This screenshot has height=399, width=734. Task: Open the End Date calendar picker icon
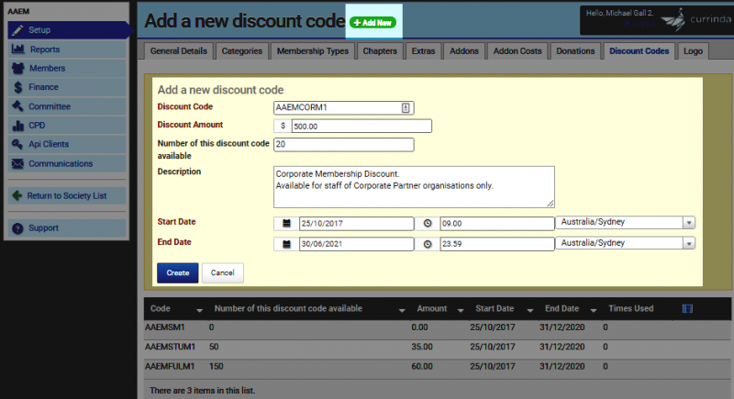coord(286,244)
